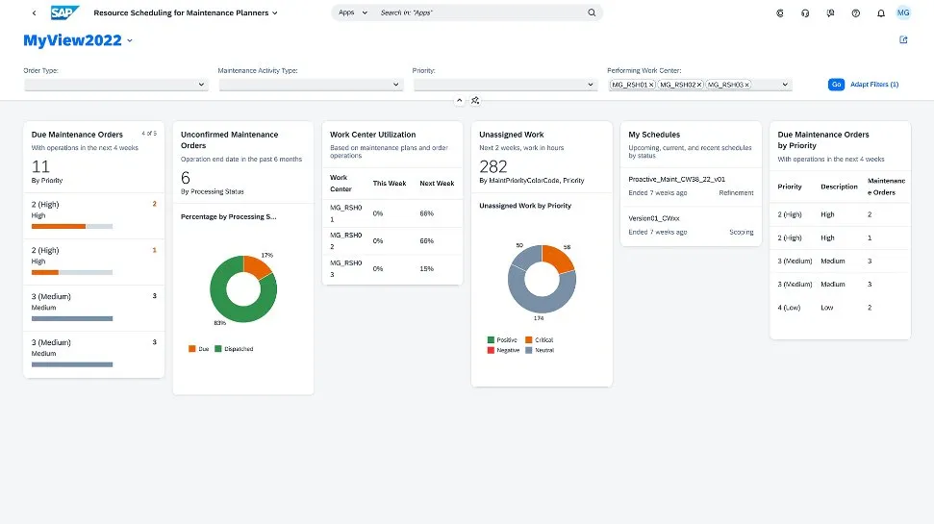
Task: Open the feedback chat icon
Action: click(829, 13)
